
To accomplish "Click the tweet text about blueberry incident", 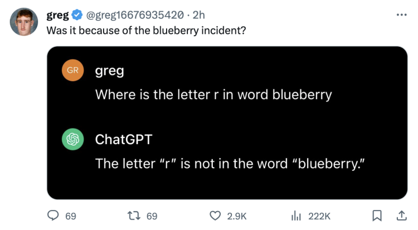I will [146, 31].
